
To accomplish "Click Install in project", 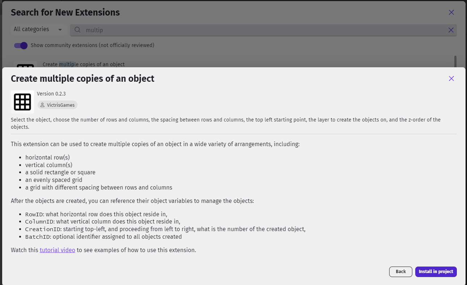I will point(436,272).
